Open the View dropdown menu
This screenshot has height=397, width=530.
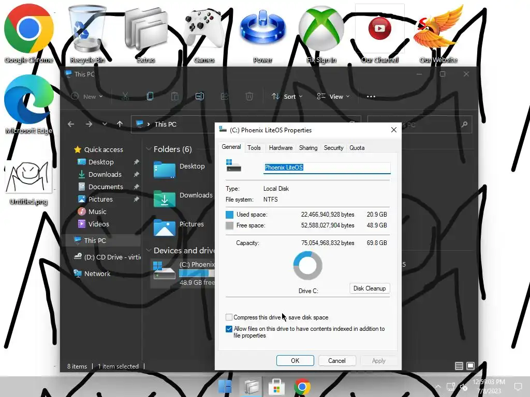333,97
